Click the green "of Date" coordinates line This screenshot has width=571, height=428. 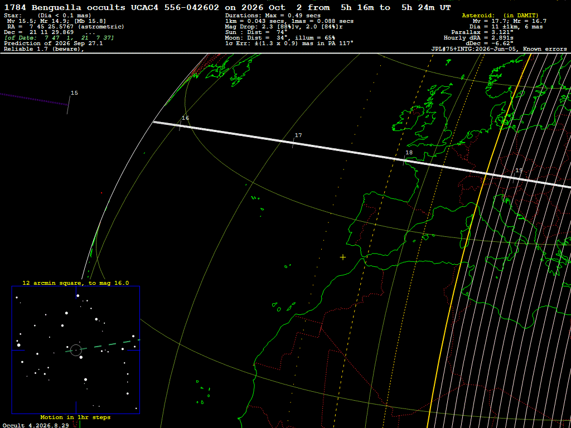(x=59, y=38)
